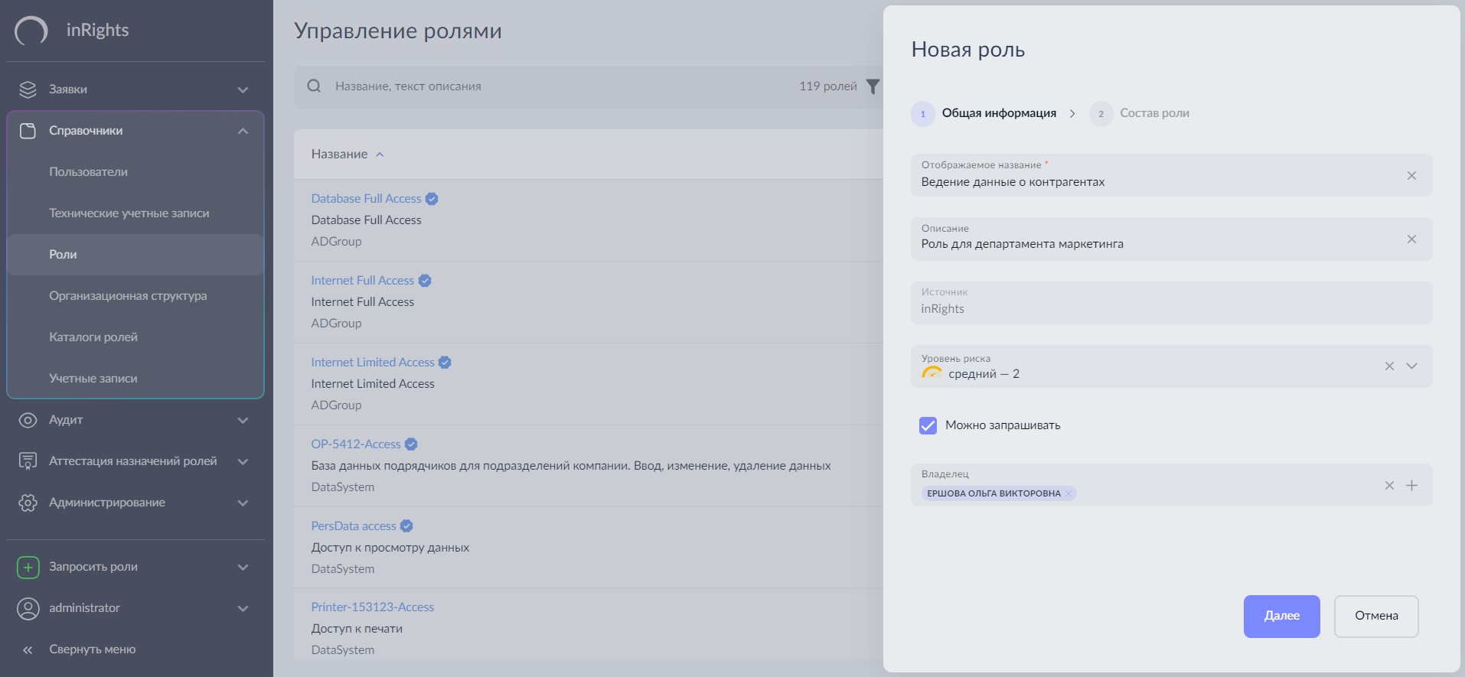Expand the Заявки menu section

pos(243,90)
